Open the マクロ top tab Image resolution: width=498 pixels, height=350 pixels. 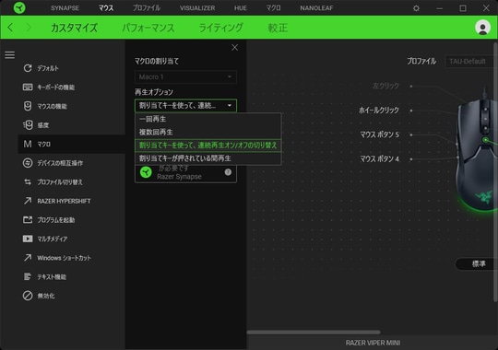274,8
